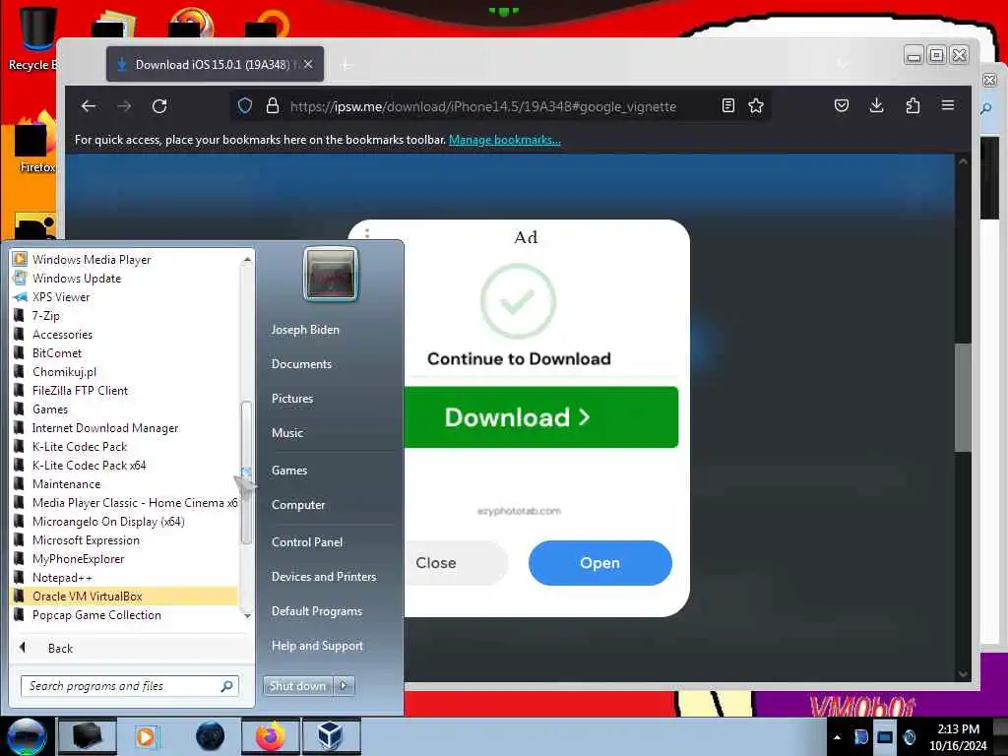This screenshot has height=756, width=1008.
Task: Open Windows Media Player from programs list
Action: [x=92, y=260]
